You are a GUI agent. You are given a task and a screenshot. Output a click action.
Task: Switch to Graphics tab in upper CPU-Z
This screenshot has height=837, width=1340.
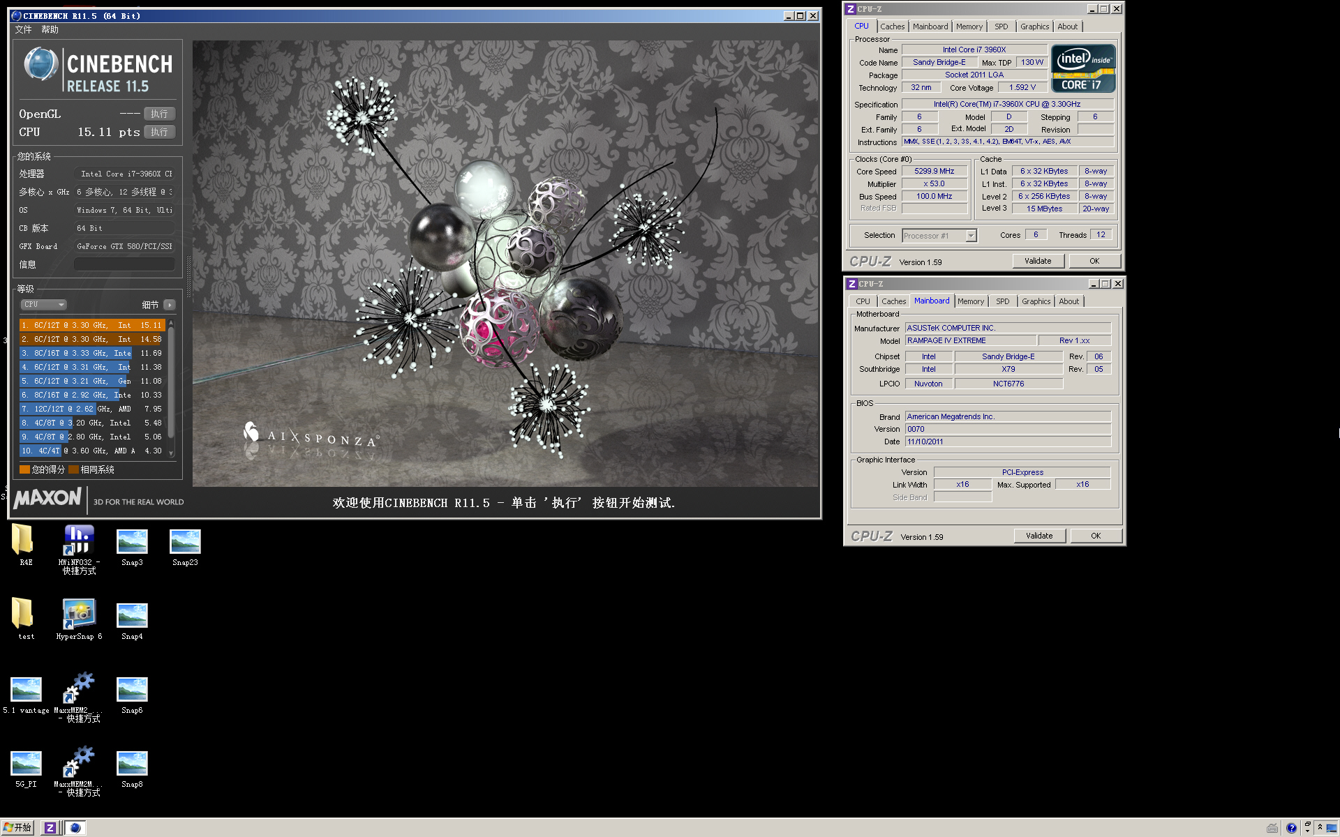pos(1034,27)
